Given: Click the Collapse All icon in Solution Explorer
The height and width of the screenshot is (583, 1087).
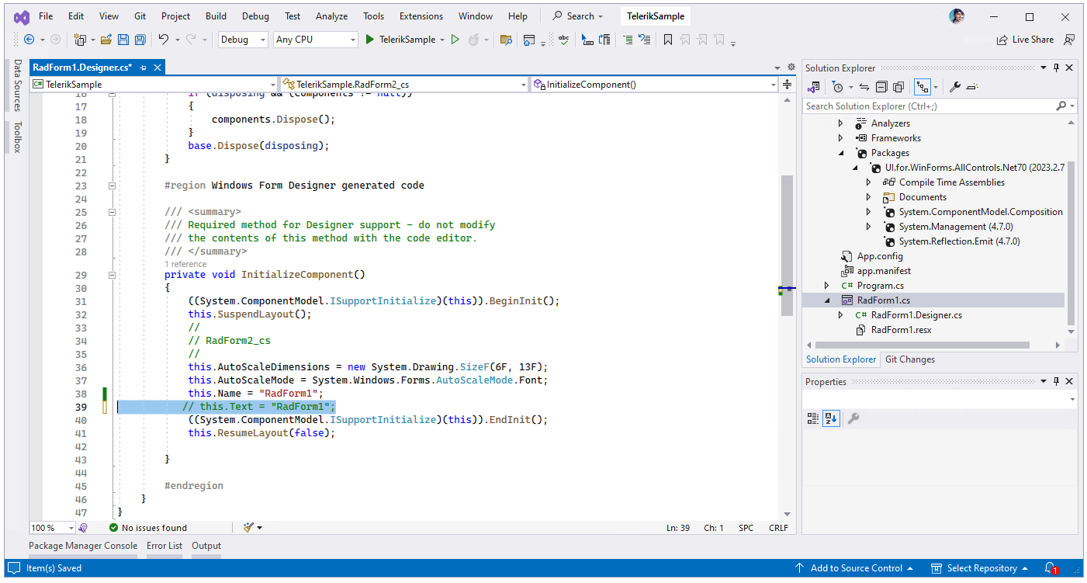Looking at the screenshot, I should (x=881, y=87).
